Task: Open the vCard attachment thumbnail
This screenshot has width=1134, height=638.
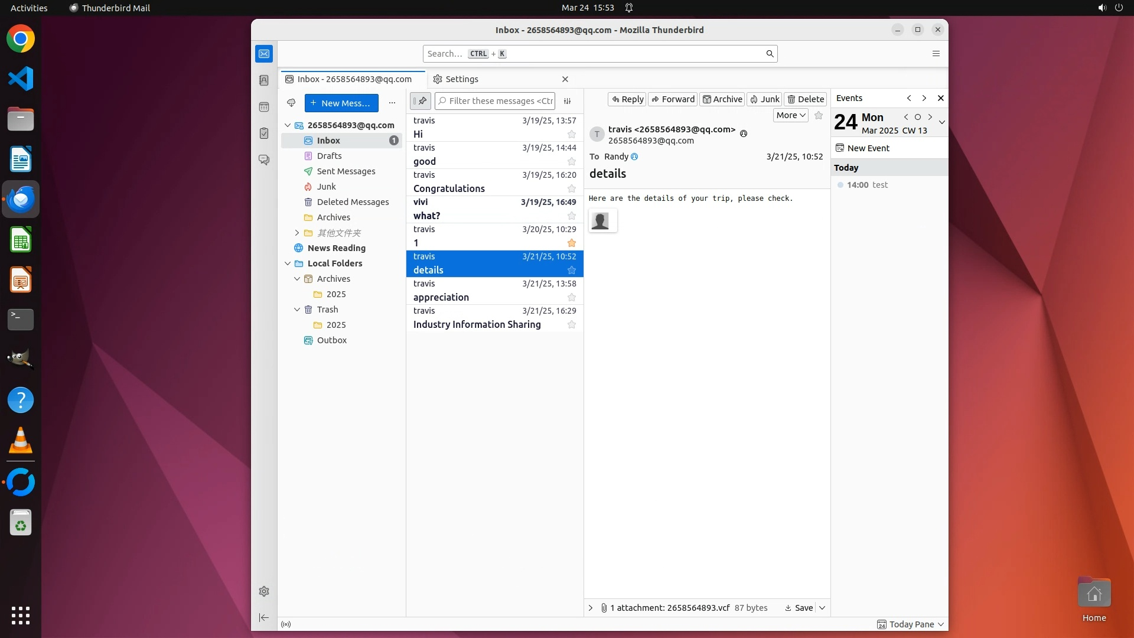Action: click(x=602, y=220)
